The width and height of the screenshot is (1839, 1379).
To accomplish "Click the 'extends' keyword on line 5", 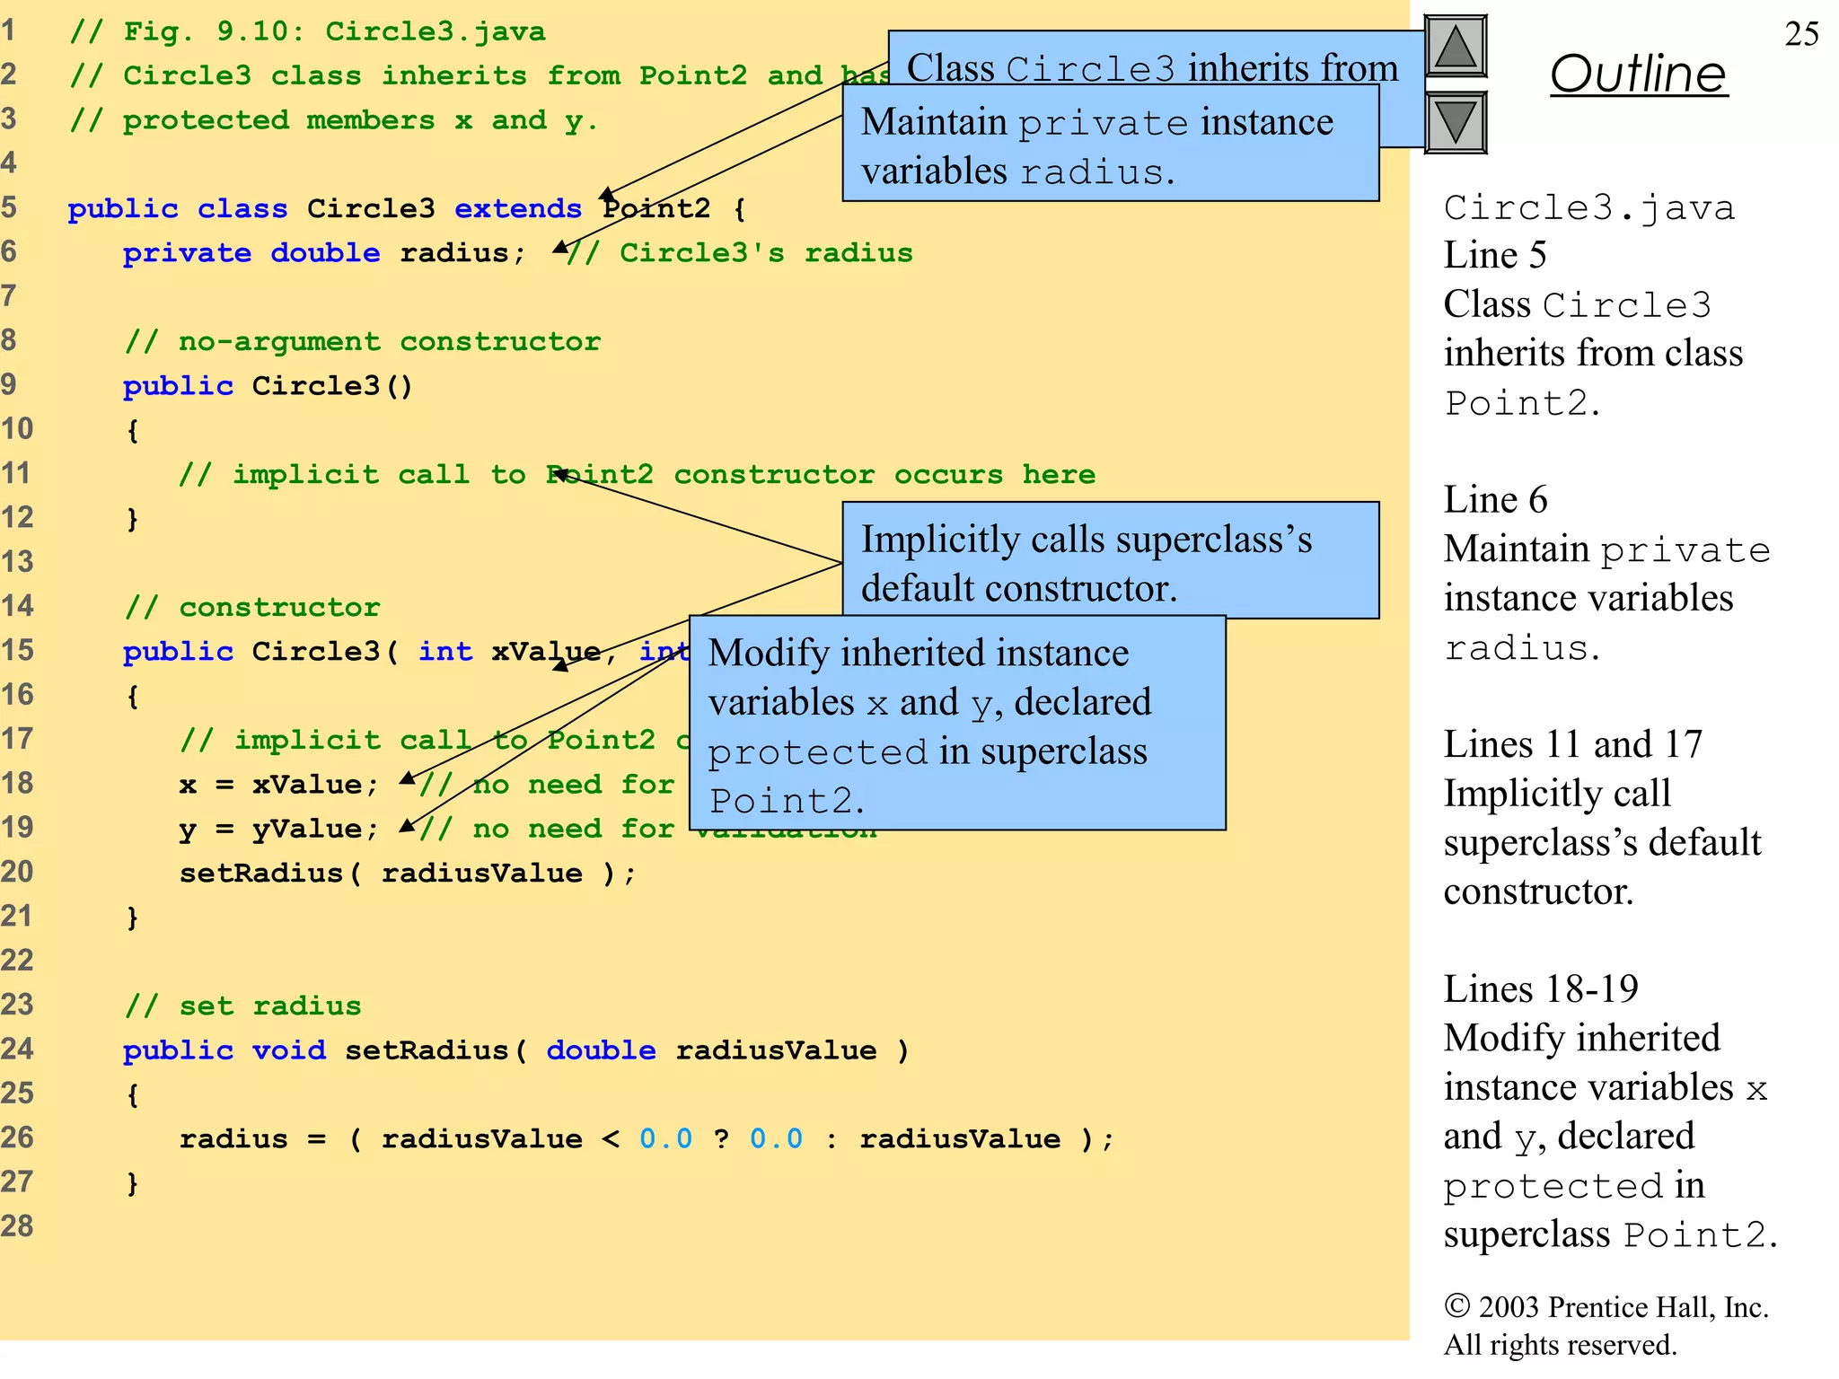I will point(518,209).
